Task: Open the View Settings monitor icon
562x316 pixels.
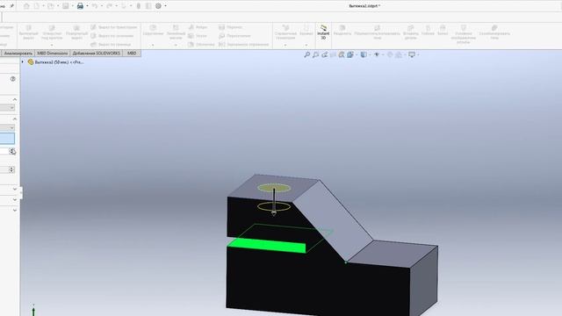Action: pyautogui.click(x=412, y=54)
